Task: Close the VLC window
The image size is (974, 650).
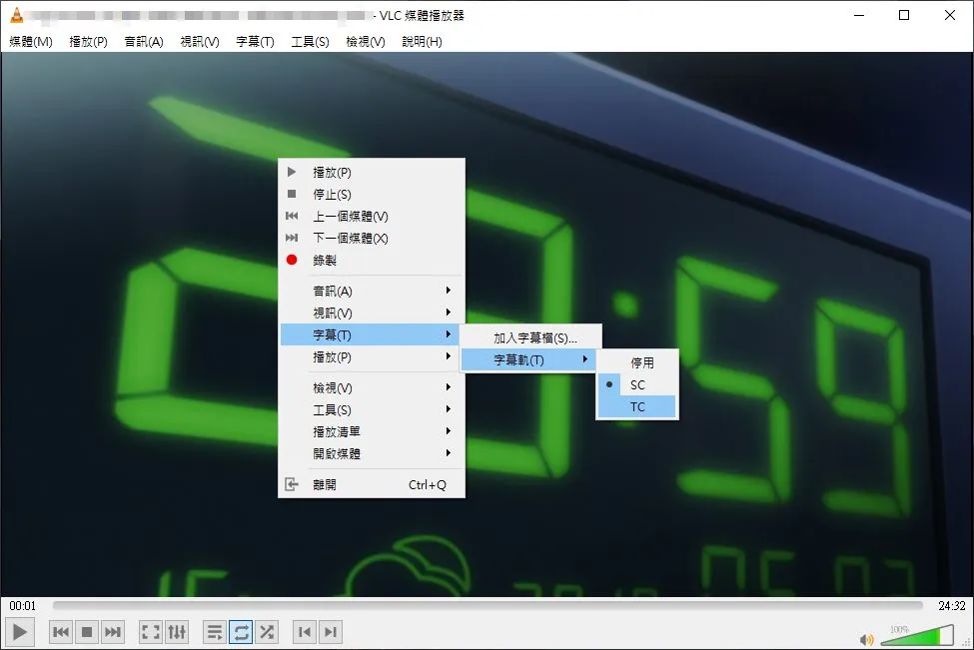Action: pos(950,16)
